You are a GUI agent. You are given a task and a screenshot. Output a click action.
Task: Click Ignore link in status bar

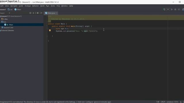(x=96, y=102)
